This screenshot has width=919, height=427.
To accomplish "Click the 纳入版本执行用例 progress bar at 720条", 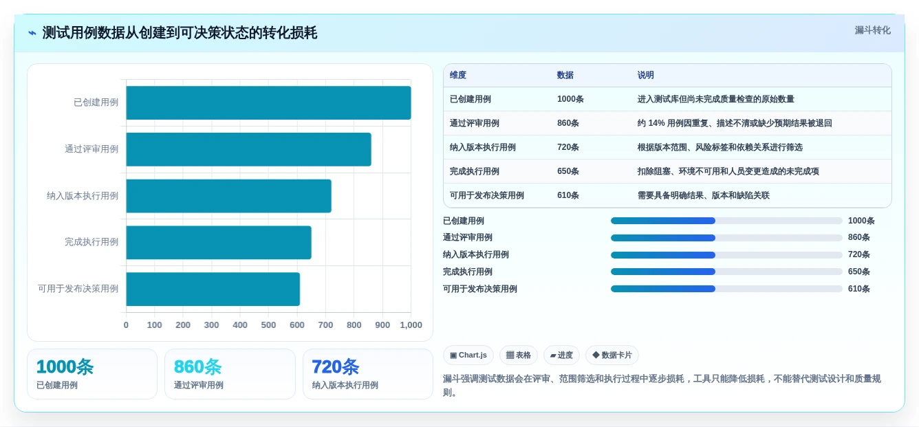I will 726,254.
